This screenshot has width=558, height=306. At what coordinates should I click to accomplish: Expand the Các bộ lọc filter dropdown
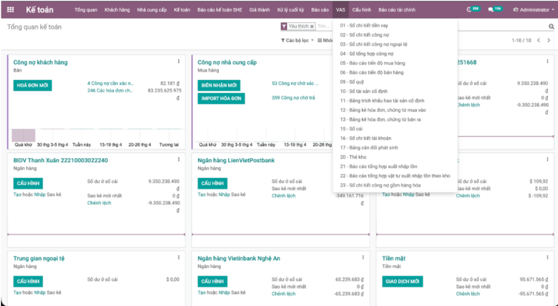[x=298, y=40]
